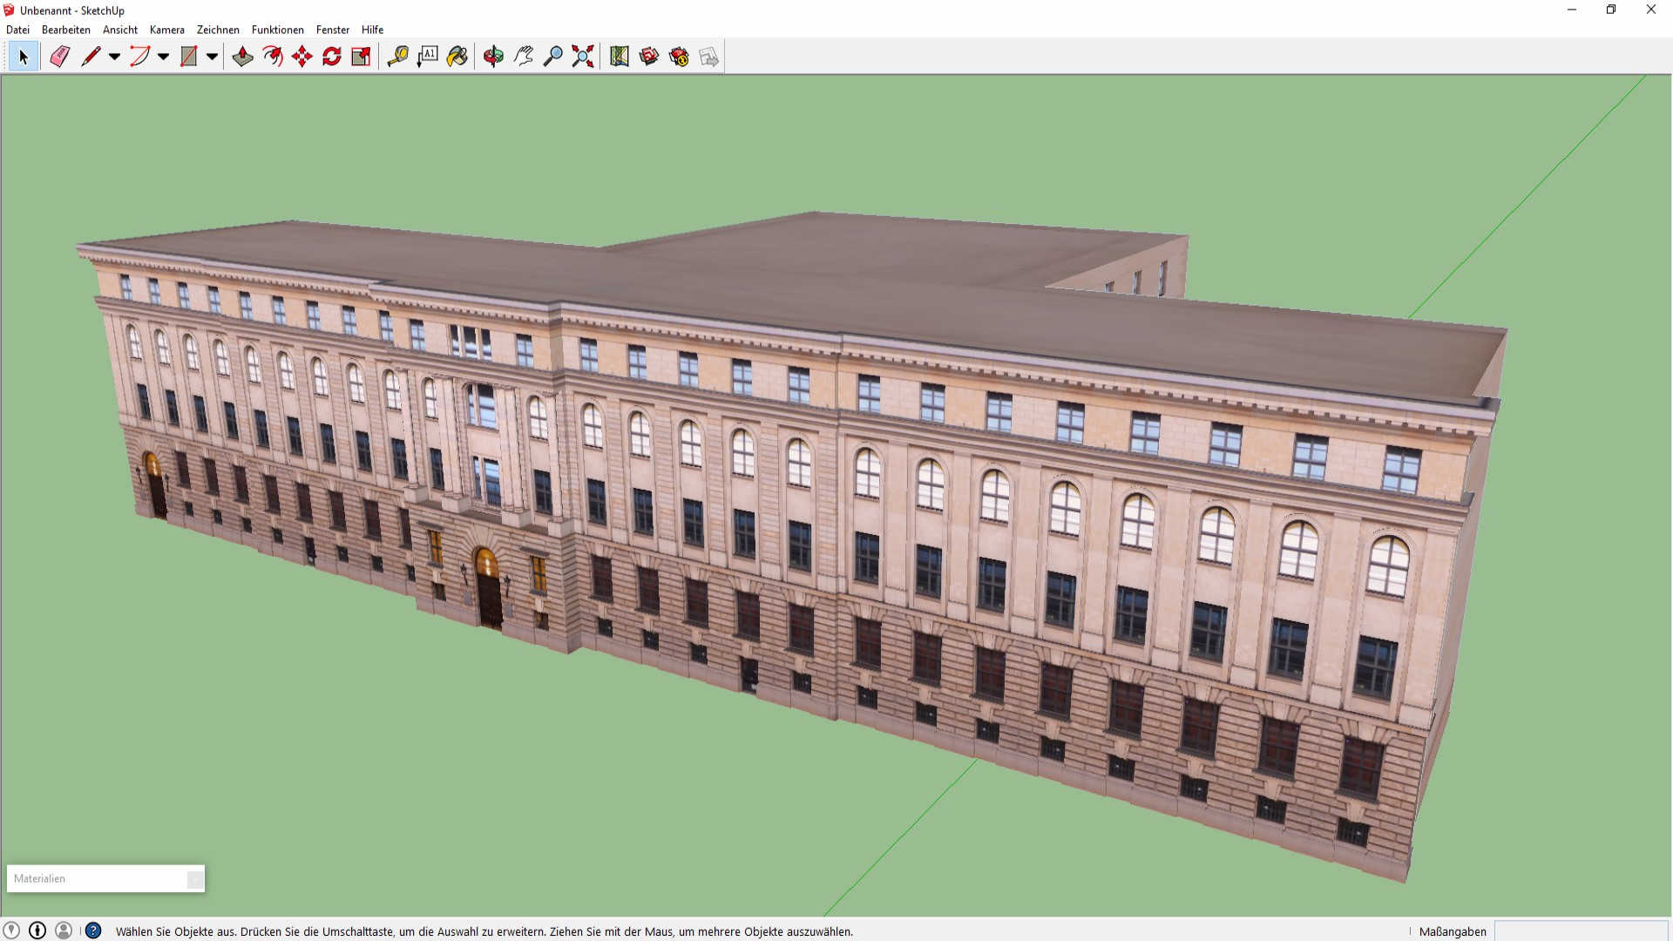Screen dimensions: 1673x941
Task: Pick the Tape Measure tool
Action: (397, 57)
